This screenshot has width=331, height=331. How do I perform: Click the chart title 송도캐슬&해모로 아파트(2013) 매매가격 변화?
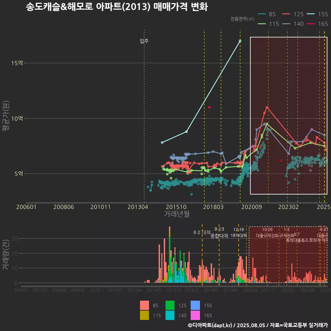point(117,7)
